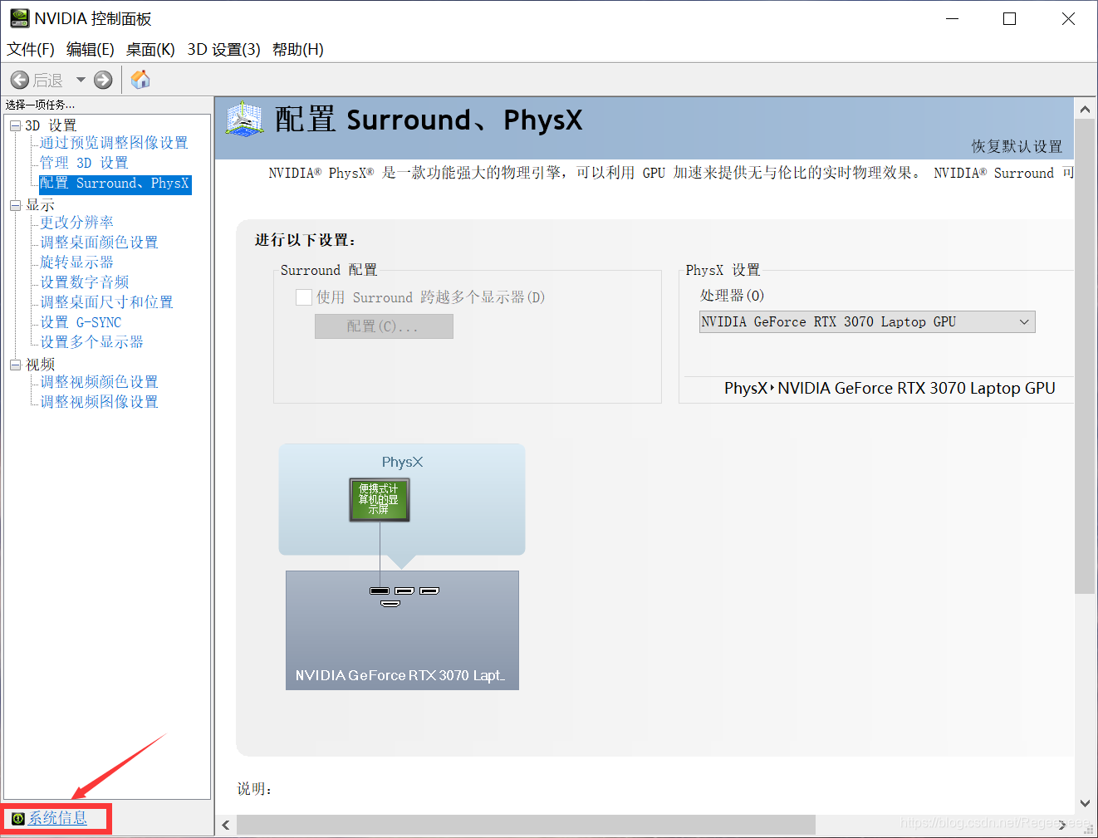Select the laptop display monitor icon

click(380, 500)
